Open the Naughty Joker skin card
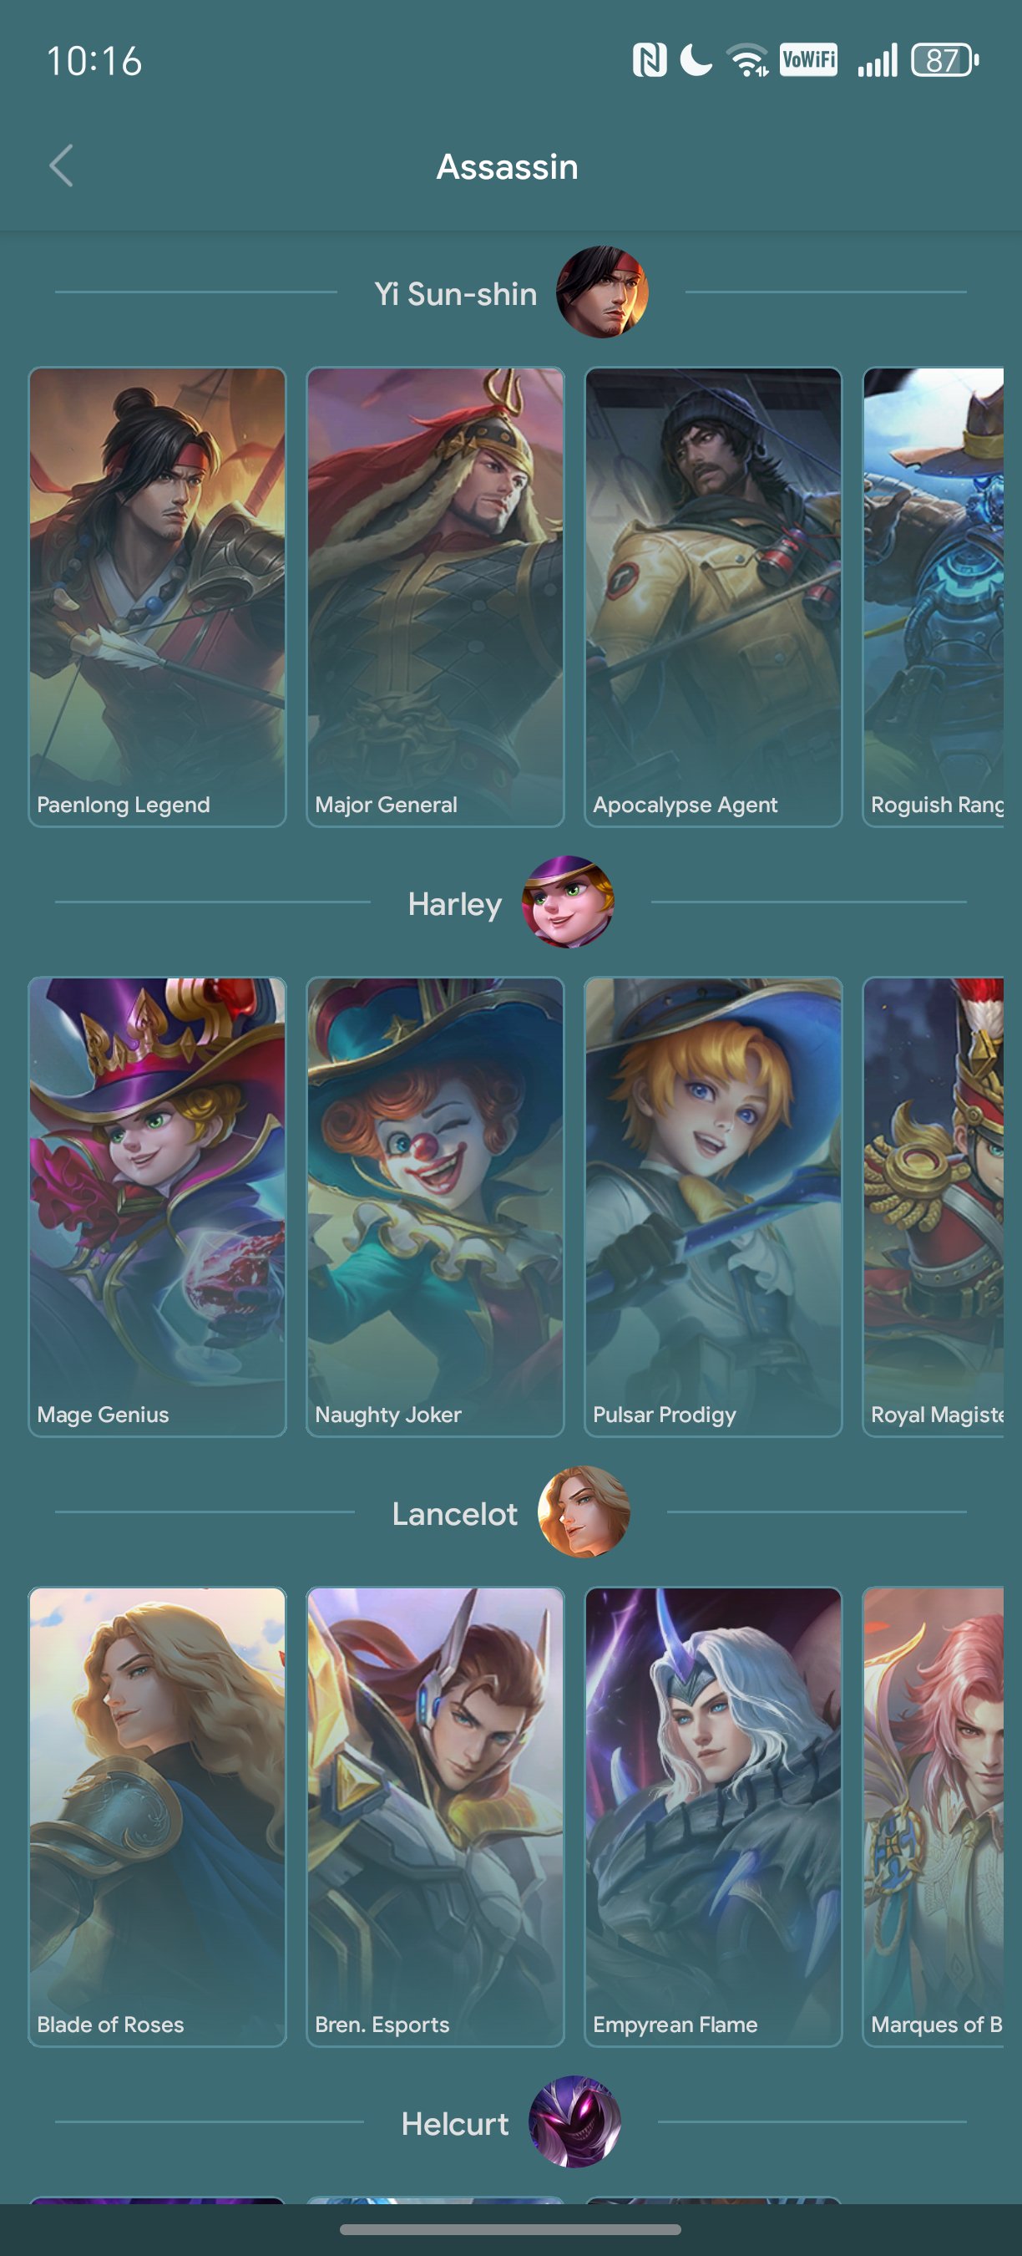The width and height of the screenshot is (1022, 2256). coord(435,1207)
